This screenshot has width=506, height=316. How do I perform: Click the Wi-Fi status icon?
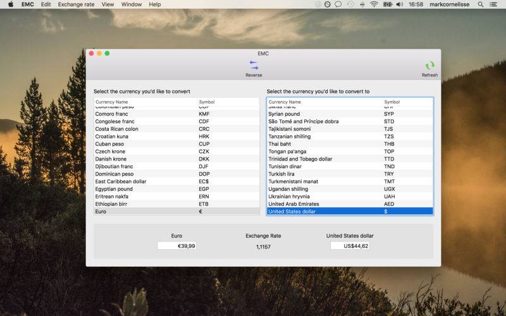pos(374,4)
